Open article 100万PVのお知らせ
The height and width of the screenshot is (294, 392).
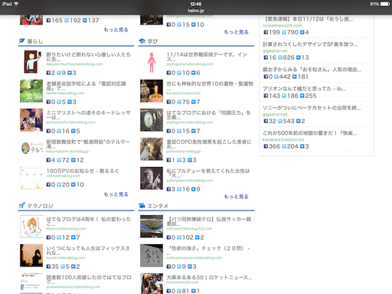coord(83,171)
